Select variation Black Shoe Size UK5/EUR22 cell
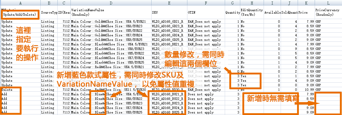 click(x=111, y=53)
